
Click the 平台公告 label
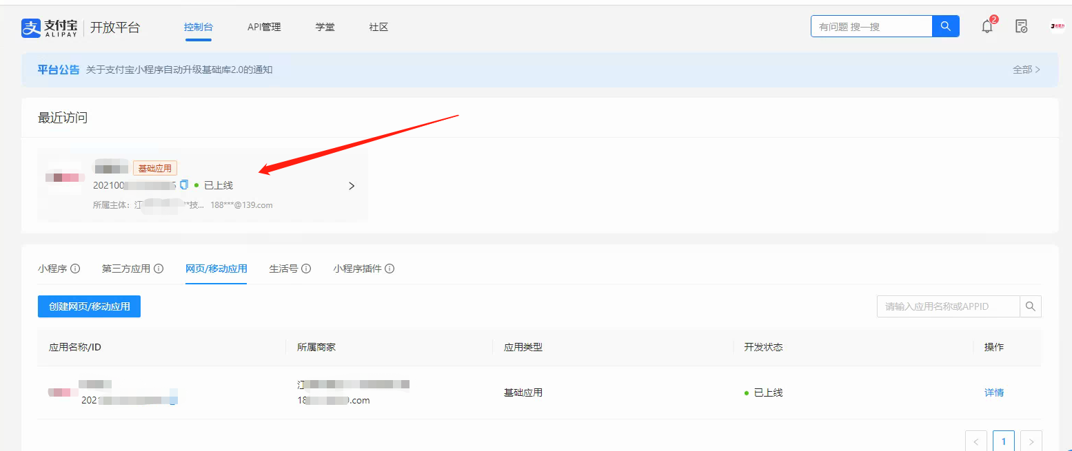[59, 70]
